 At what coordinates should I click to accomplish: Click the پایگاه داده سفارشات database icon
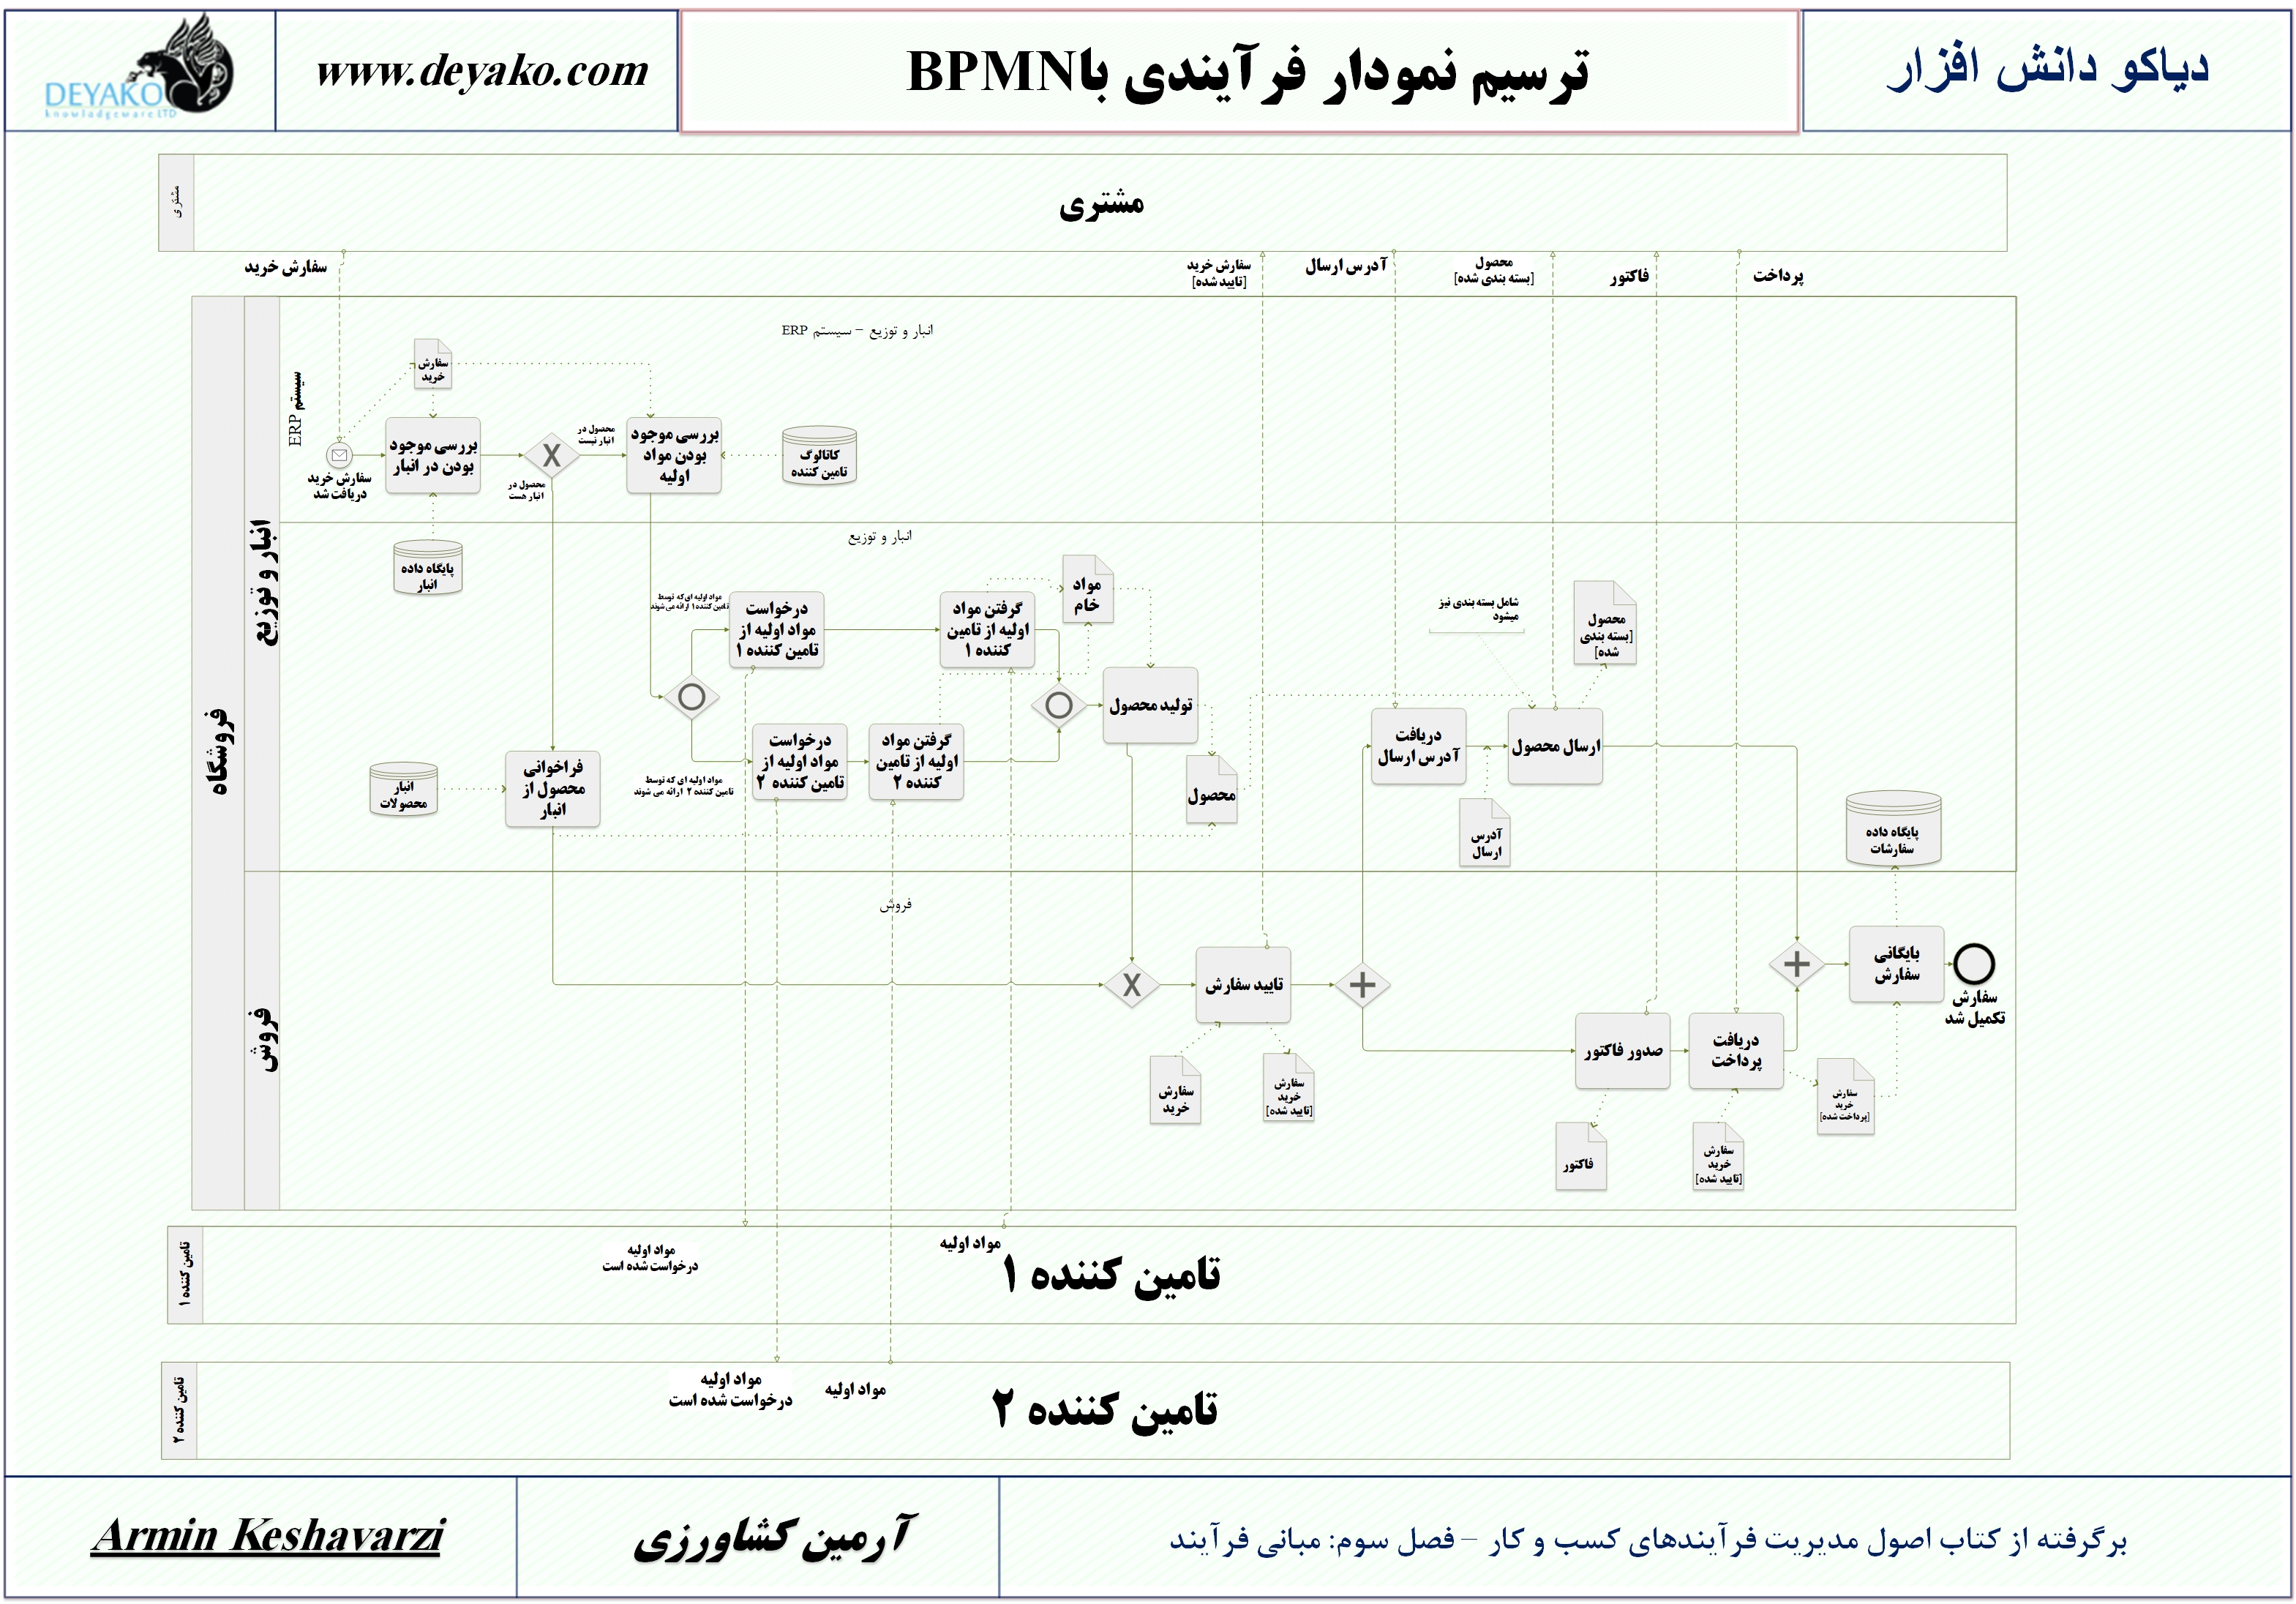point(1895,820)
